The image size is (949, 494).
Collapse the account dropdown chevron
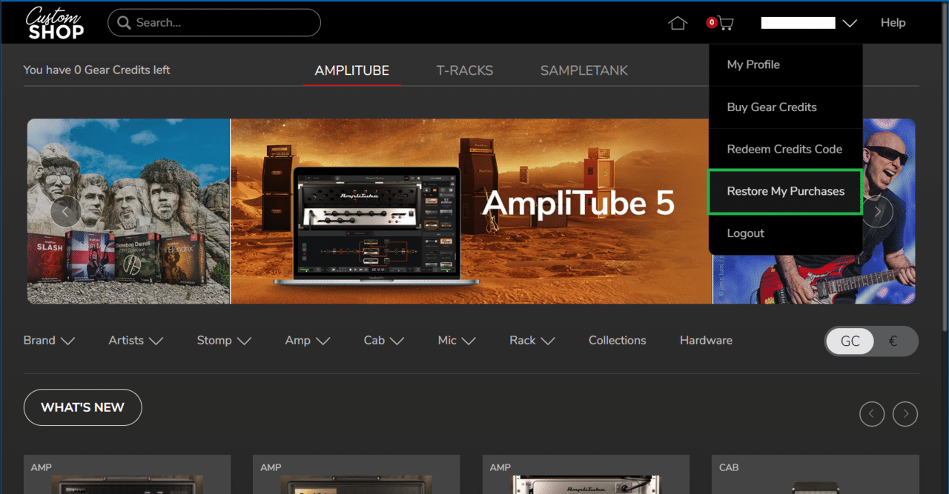tap(850, 23)
